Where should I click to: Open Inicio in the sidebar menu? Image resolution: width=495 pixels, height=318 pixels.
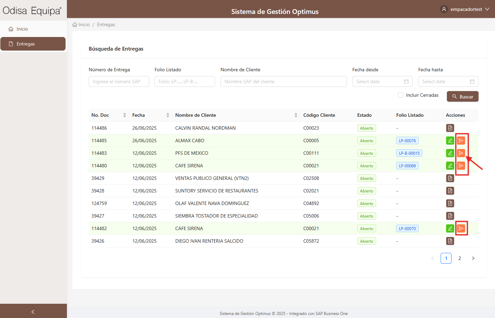33,29
